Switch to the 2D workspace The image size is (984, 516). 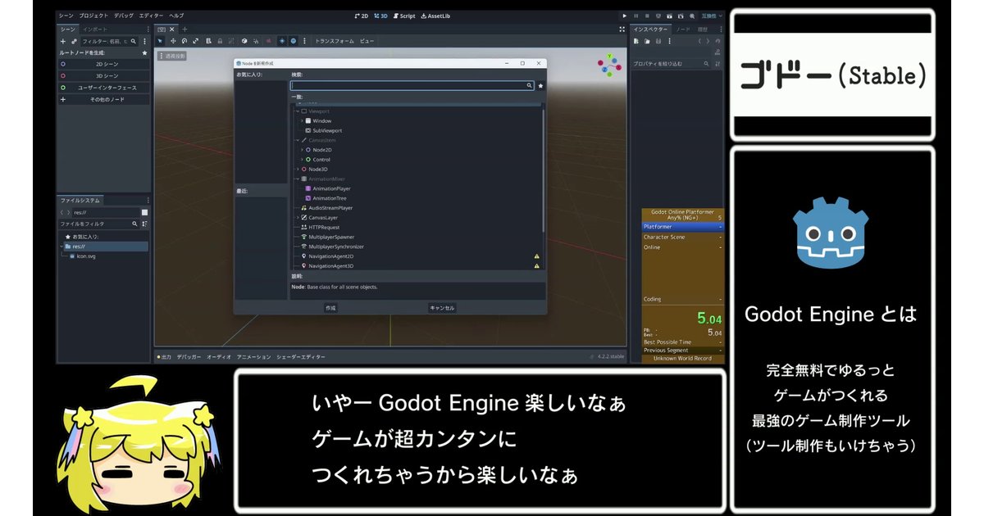[361, 16]
